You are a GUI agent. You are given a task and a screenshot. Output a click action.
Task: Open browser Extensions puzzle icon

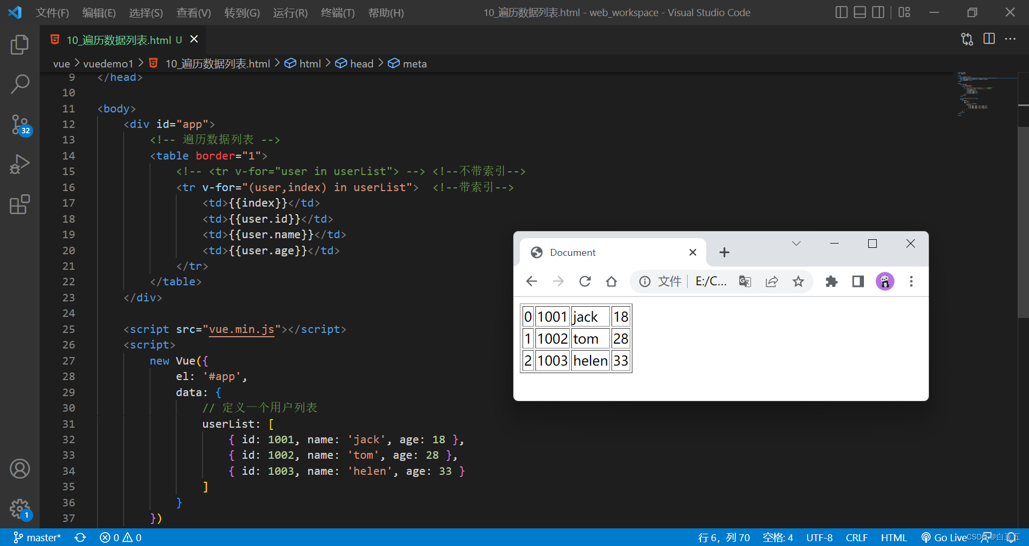(x=831, y=282)
